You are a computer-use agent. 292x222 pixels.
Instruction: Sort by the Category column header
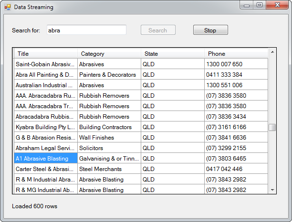click(109, 54)
